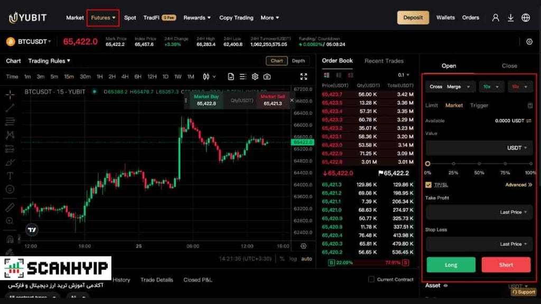This screenshot has width=541, height=304.
Task: Click the transfer funds arrows icon
Action: [x=528, y=121]
